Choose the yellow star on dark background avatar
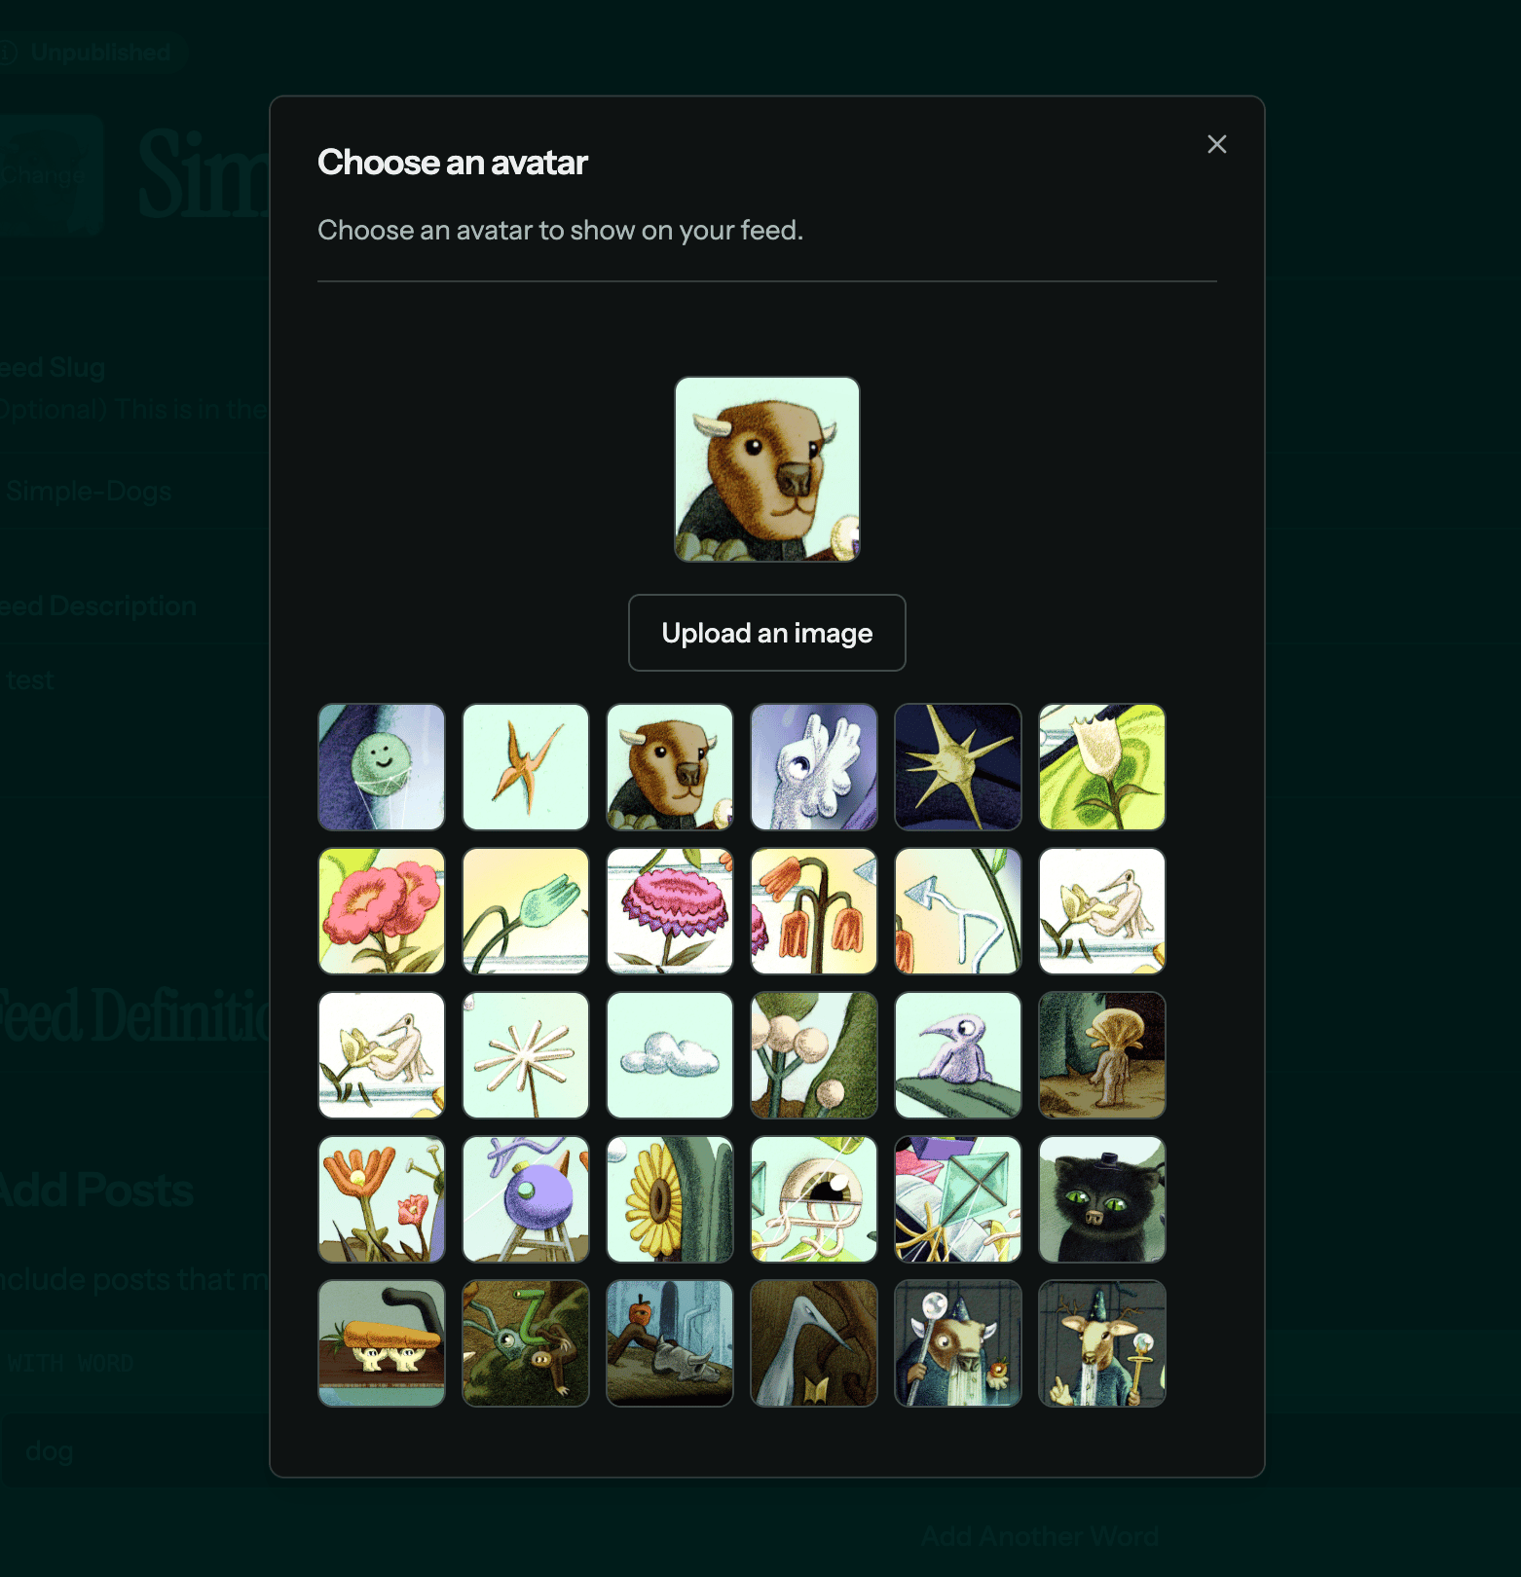Viewport: 1521px width, 1577px height. [x=958, y=767]
